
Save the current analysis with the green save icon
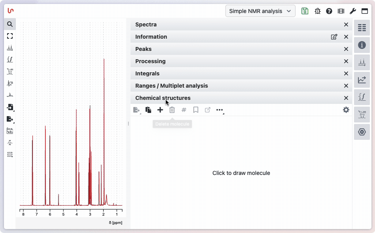[305, 11]
